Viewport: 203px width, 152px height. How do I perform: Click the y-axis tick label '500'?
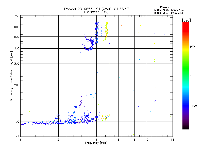[17, 37]
